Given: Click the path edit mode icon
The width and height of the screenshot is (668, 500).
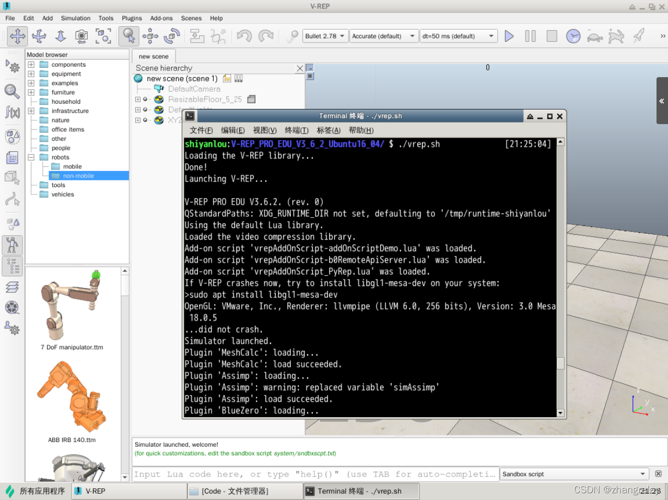Looking at the screenshot, I should [x=13, y=199].
